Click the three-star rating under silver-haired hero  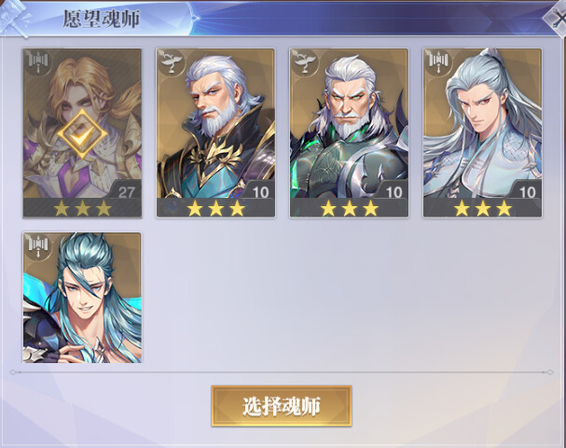(483, 208)
